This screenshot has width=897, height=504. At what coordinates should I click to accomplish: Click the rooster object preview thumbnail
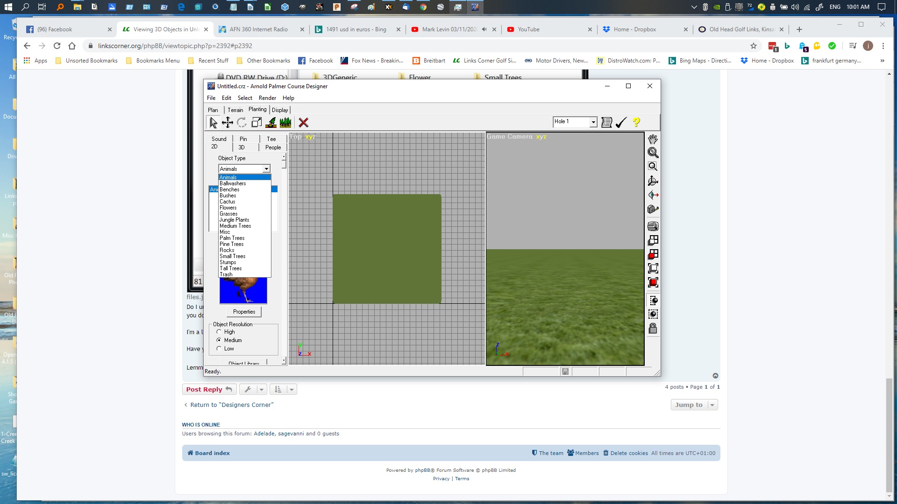(x=243, y=290)
